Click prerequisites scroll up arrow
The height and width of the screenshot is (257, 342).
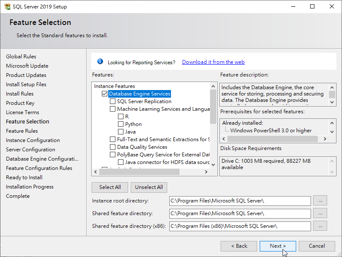coord(332,123)
